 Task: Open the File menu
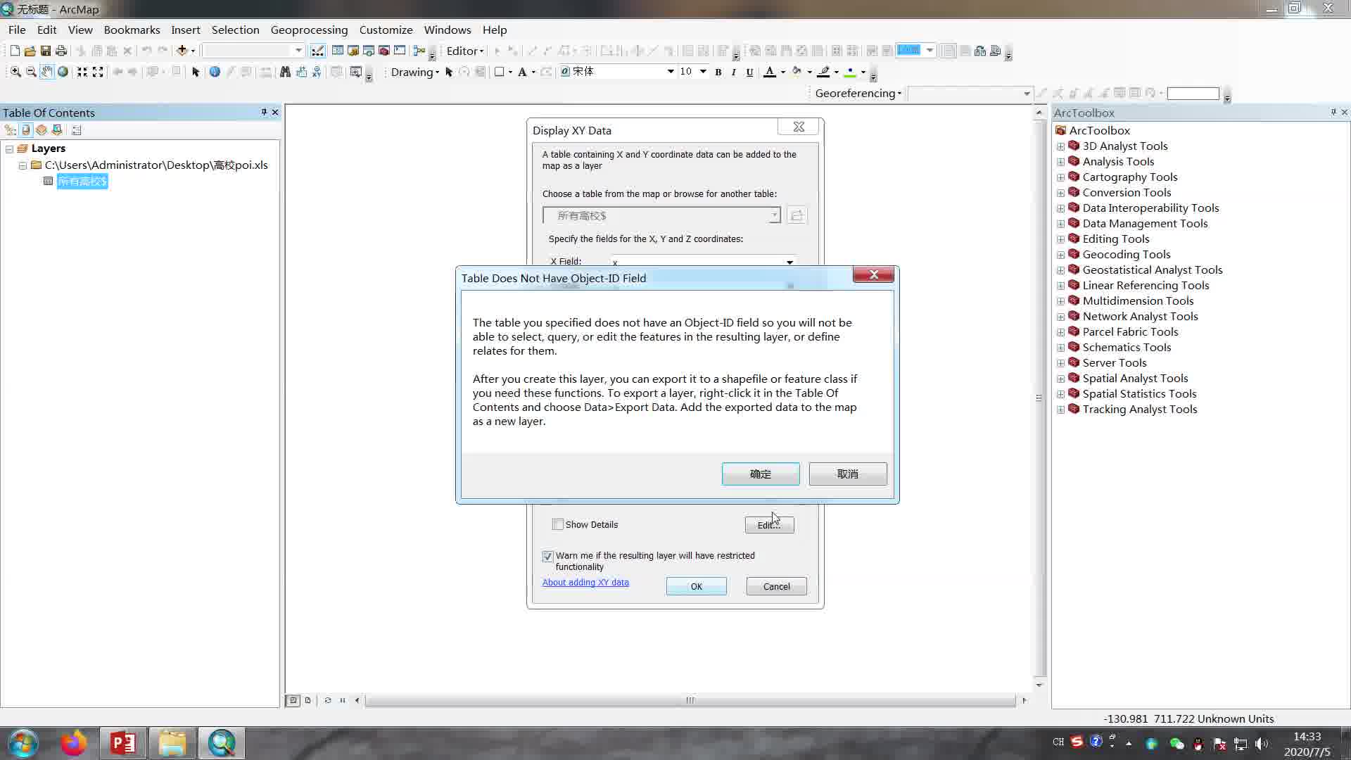coord(17,30)
